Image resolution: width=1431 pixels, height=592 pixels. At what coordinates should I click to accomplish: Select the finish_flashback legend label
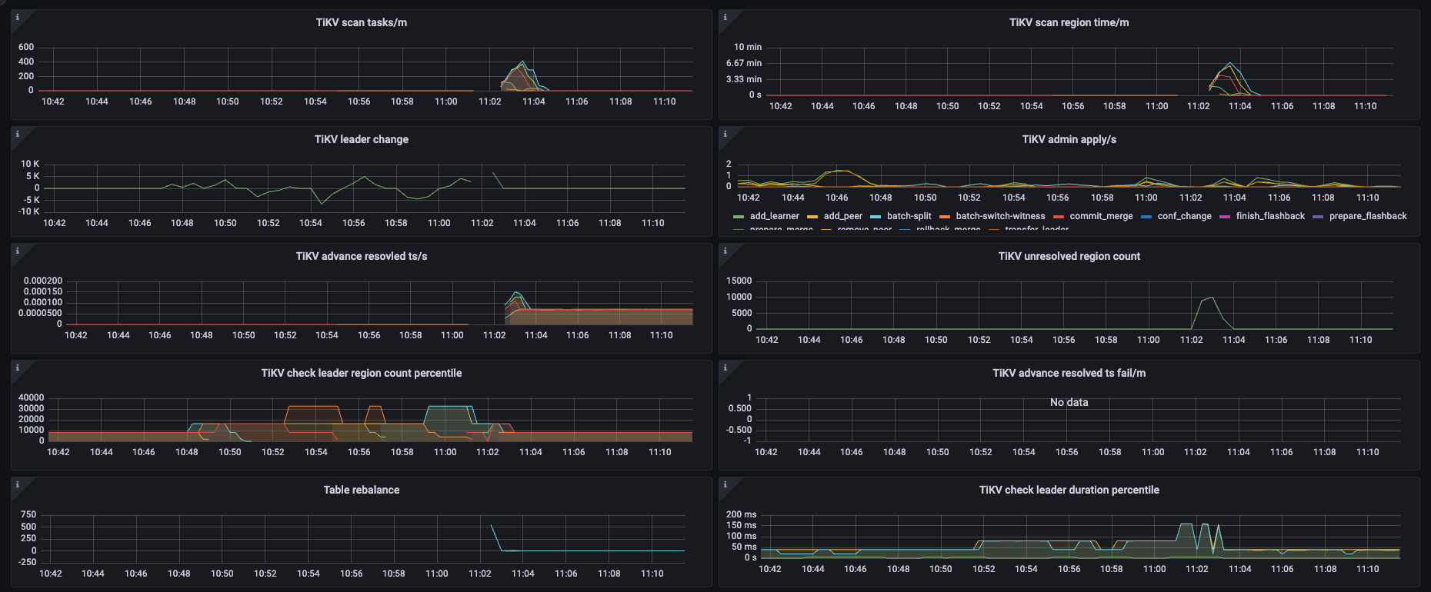tap(1270, 216)
